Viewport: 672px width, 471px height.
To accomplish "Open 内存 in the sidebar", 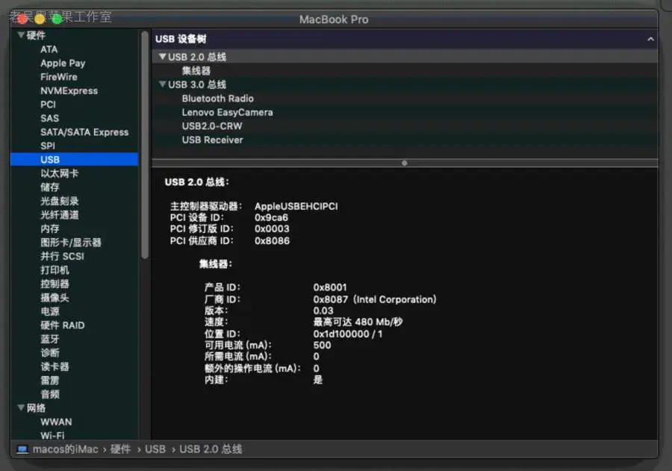I will click(50, 228).
